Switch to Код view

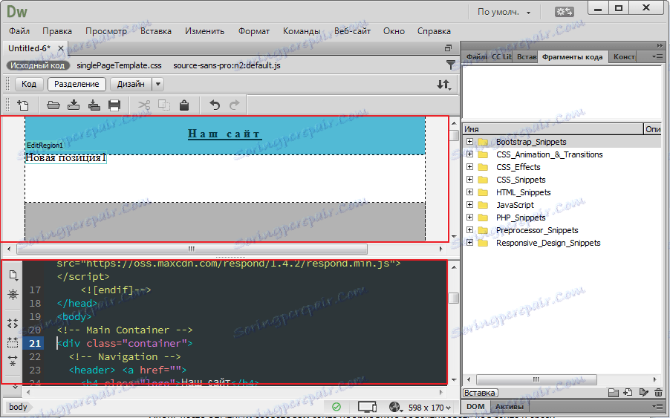coord(29,84)
